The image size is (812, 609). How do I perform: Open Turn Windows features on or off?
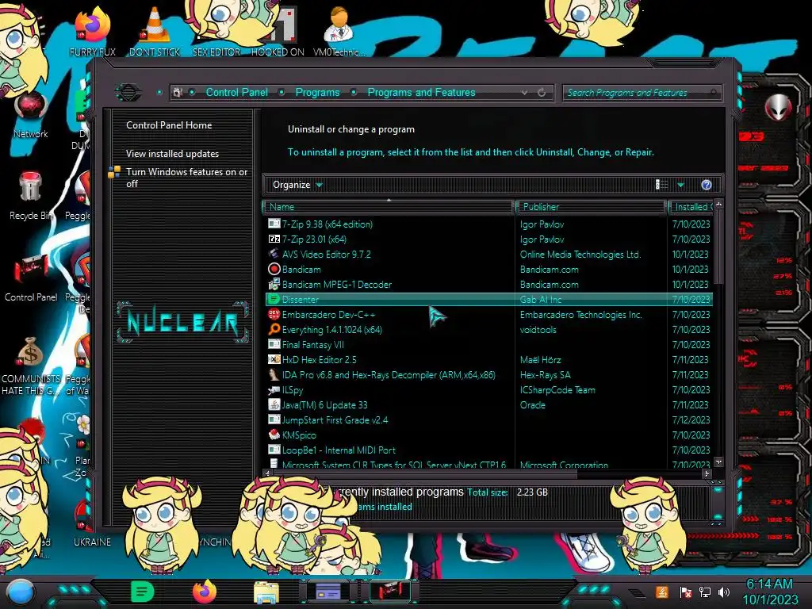pos(186,178)
